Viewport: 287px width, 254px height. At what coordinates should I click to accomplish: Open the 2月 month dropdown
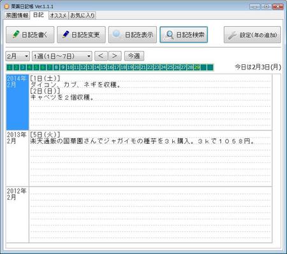coord(18,56)
